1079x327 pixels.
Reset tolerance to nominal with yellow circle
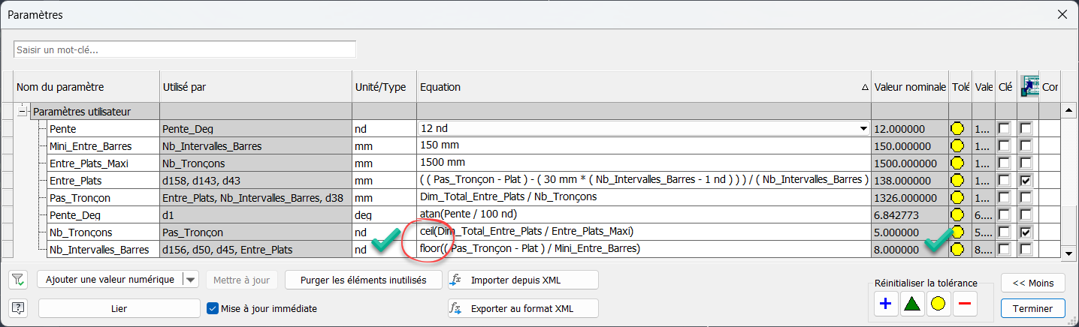click(938, 304)
